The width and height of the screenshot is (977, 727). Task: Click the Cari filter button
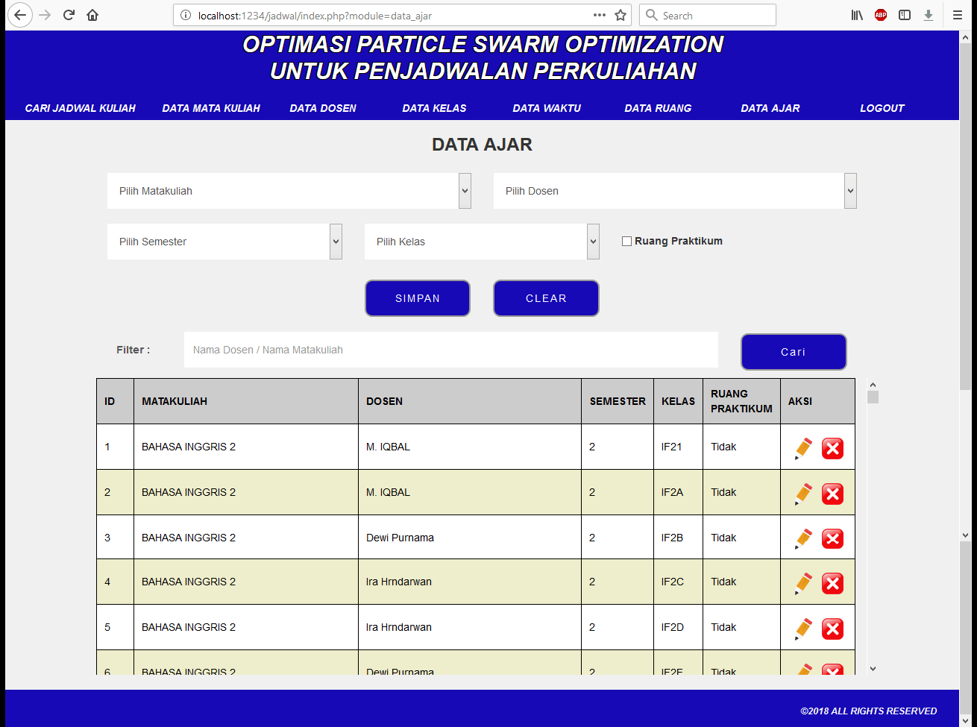[x=793, y=352]
